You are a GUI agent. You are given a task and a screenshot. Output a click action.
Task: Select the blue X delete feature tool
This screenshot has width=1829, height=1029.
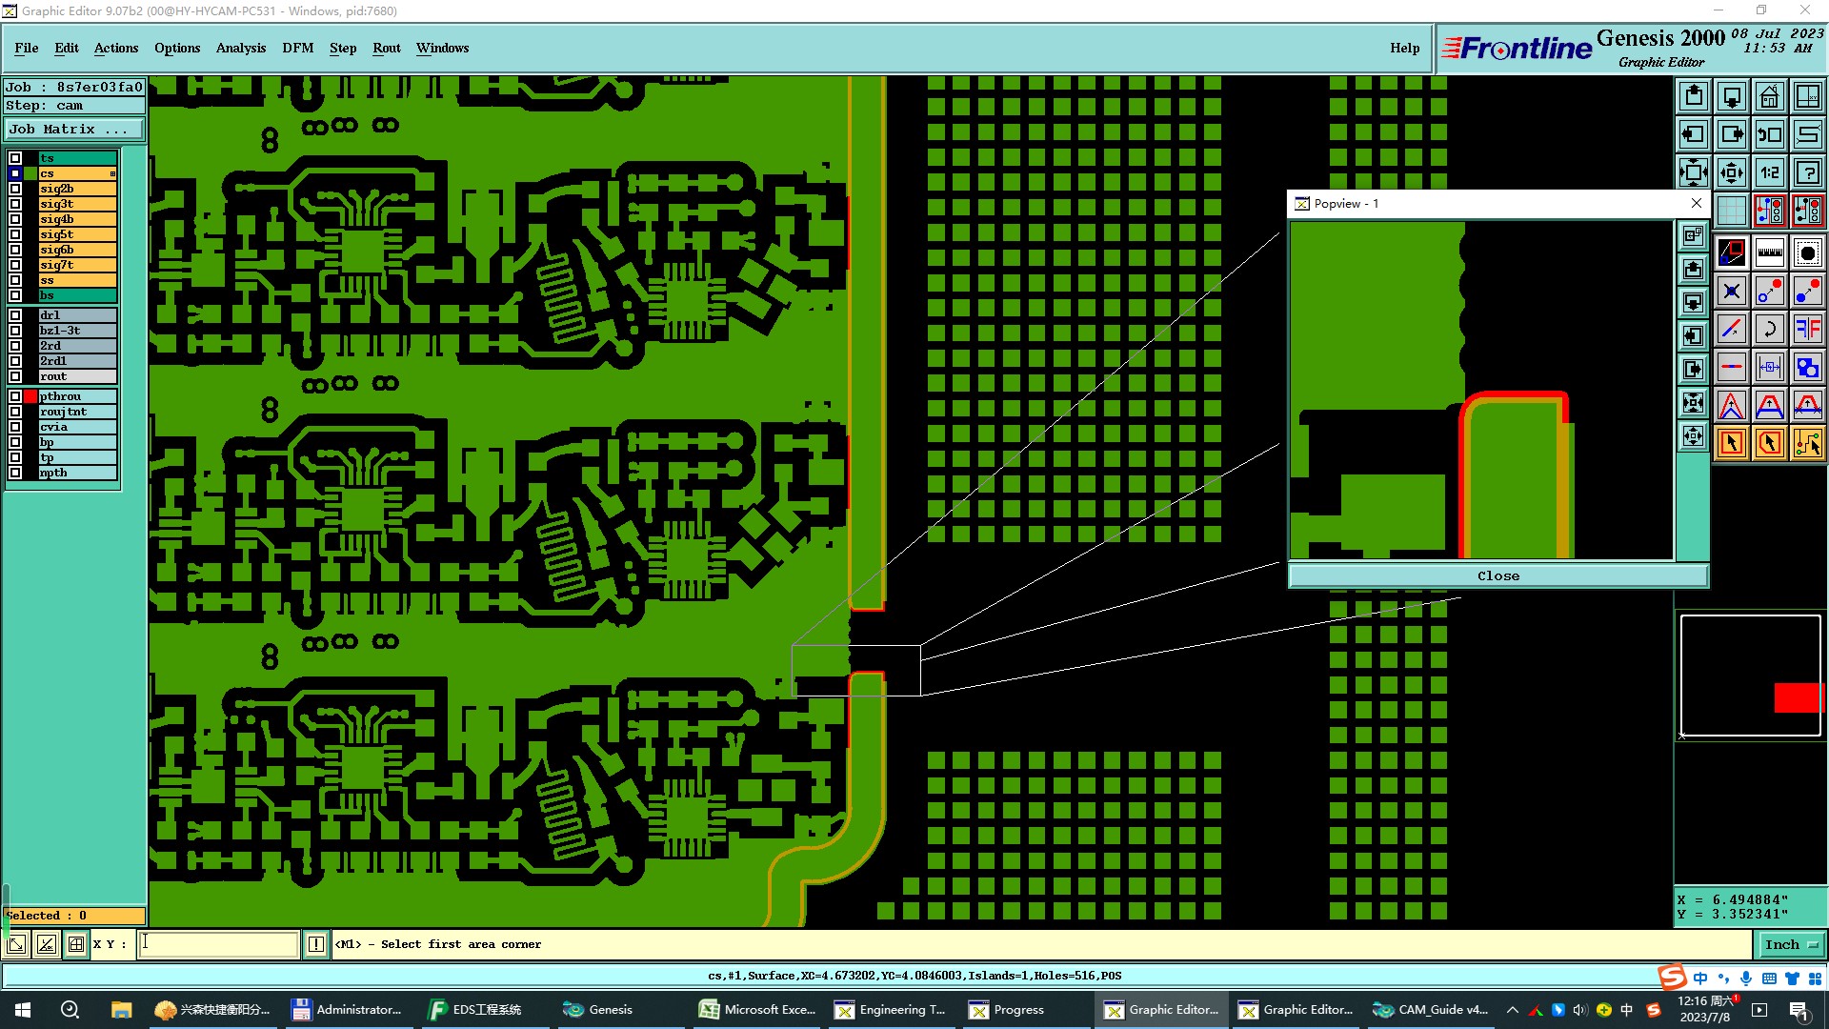pos(1731,291)
